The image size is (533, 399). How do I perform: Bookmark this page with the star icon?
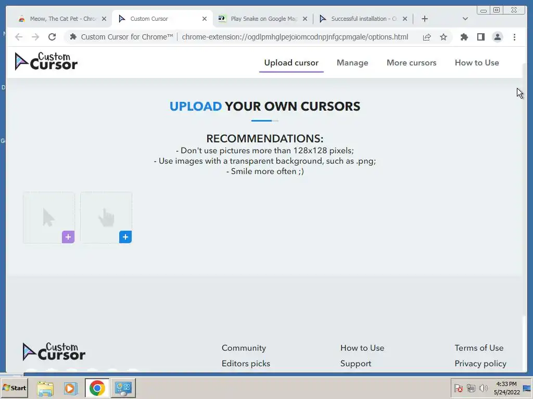[443, 37]
